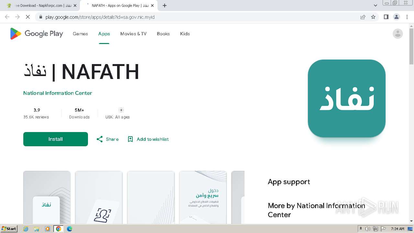The width and height of the screenshot is (414, 233).
Task: Open the face-scan screenshot thumbnail
Action: click(x=99, y=197)
